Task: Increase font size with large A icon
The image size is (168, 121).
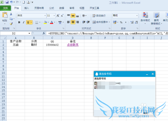Action: click(x=58, y=15)
